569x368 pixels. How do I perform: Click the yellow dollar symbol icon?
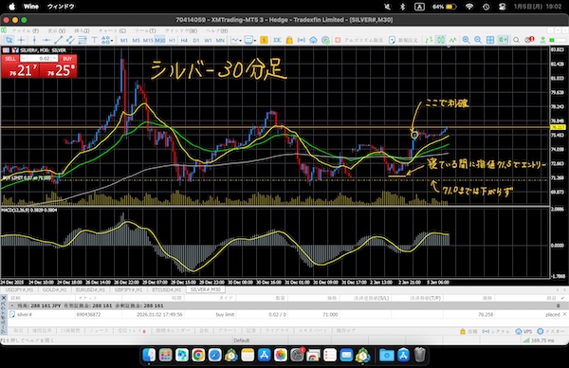(265, 40)
